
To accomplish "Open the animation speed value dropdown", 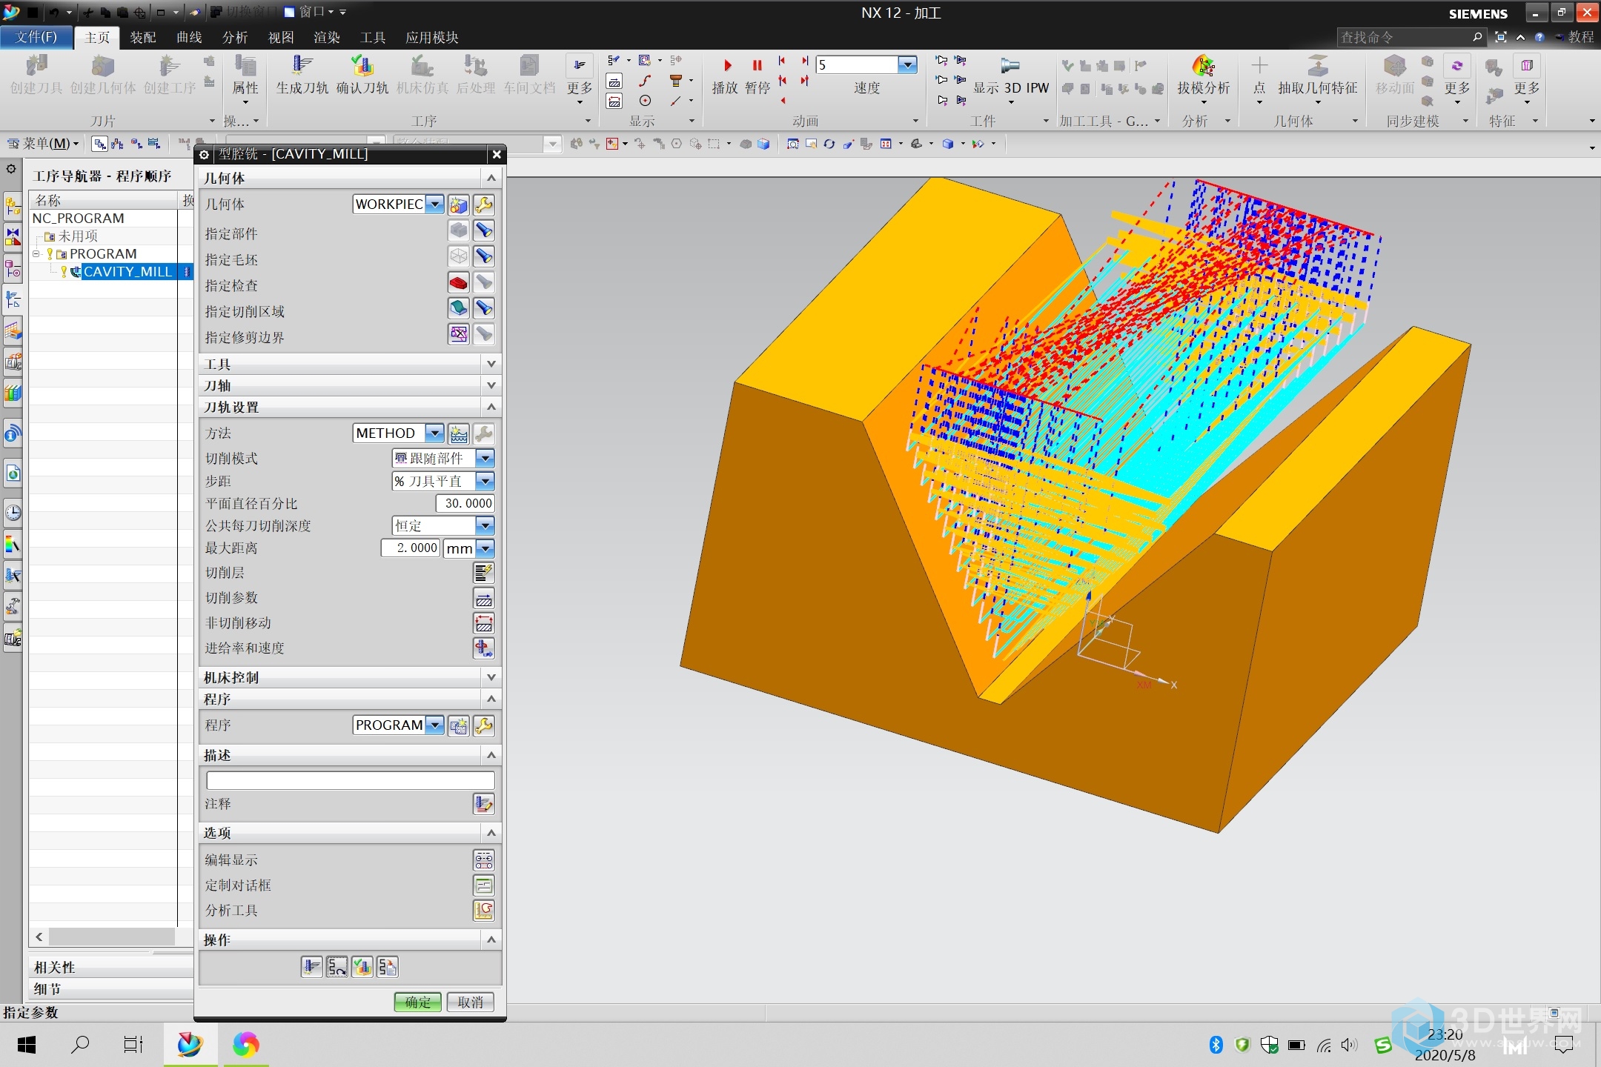I will click(907, 64).
